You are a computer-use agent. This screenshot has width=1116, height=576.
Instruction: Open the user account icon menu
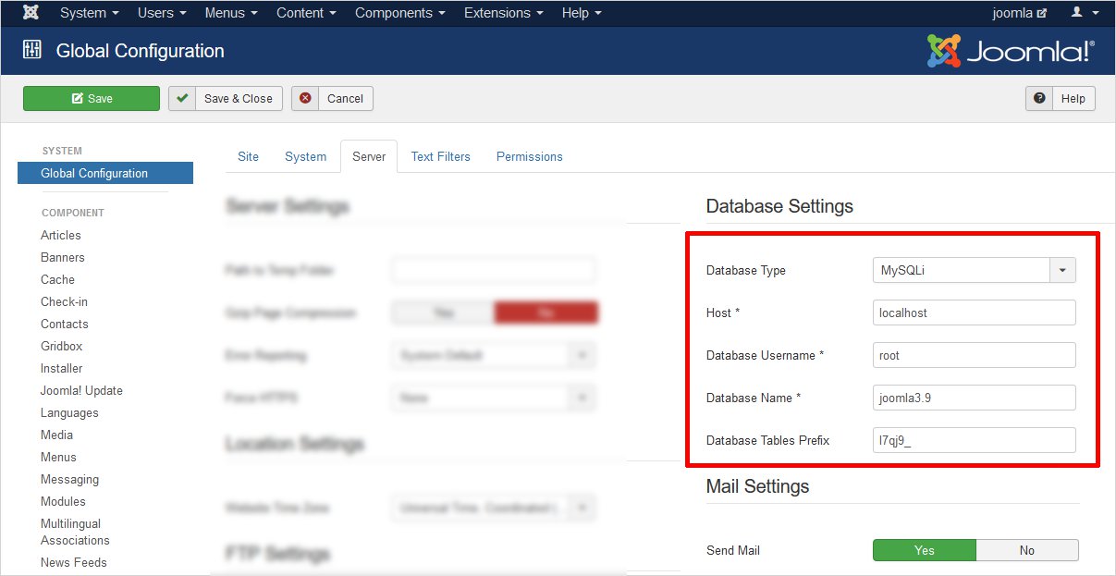point(1085,13)
